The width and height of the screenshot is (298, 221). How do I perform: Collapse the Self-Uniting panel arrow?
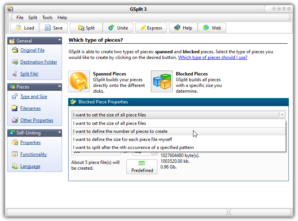click(59, 132)
